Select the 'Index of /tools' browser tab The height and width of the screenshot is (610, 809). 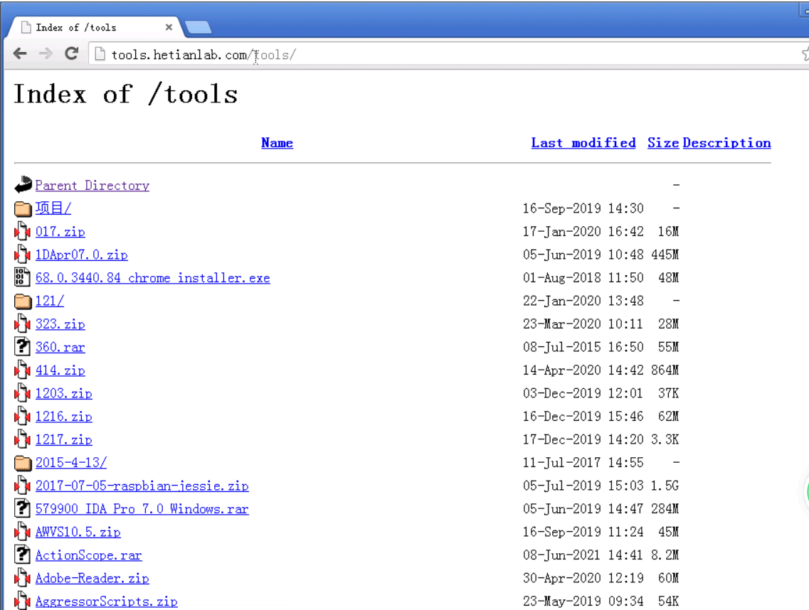coord(93,27)
